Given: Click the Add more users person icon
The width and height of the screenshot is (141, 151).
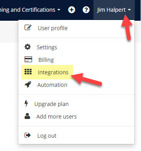Looking at the screenshot, I should coord(27,116).
